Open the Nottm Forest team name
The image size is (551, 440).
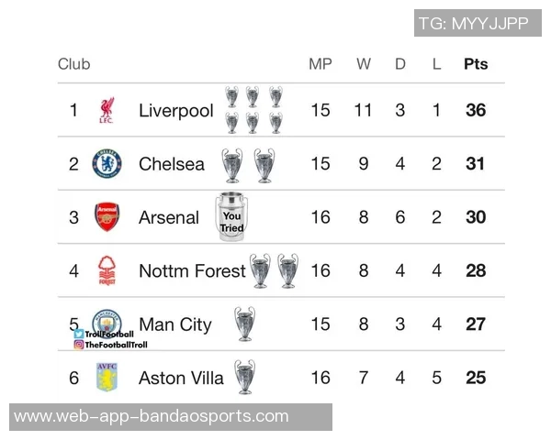click(192, 270)
